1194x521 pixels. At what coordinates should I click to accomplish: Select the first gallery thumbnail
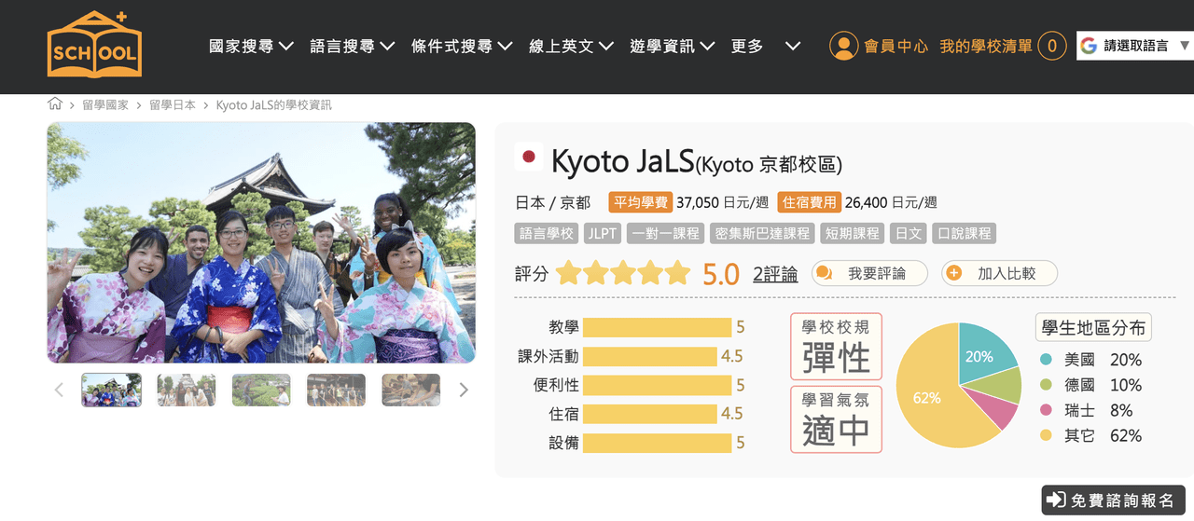tap(112, 390)
